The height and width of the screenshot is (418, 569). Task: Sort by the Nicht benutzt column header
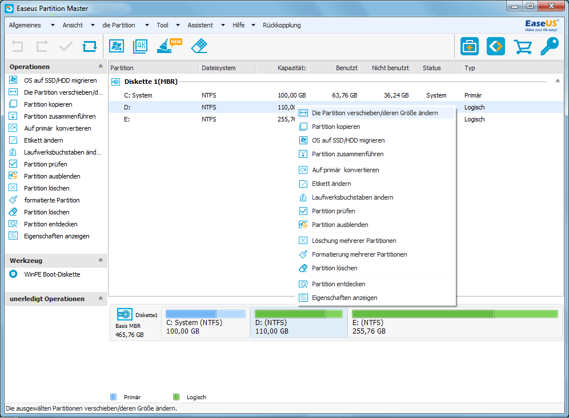point(386,68)
